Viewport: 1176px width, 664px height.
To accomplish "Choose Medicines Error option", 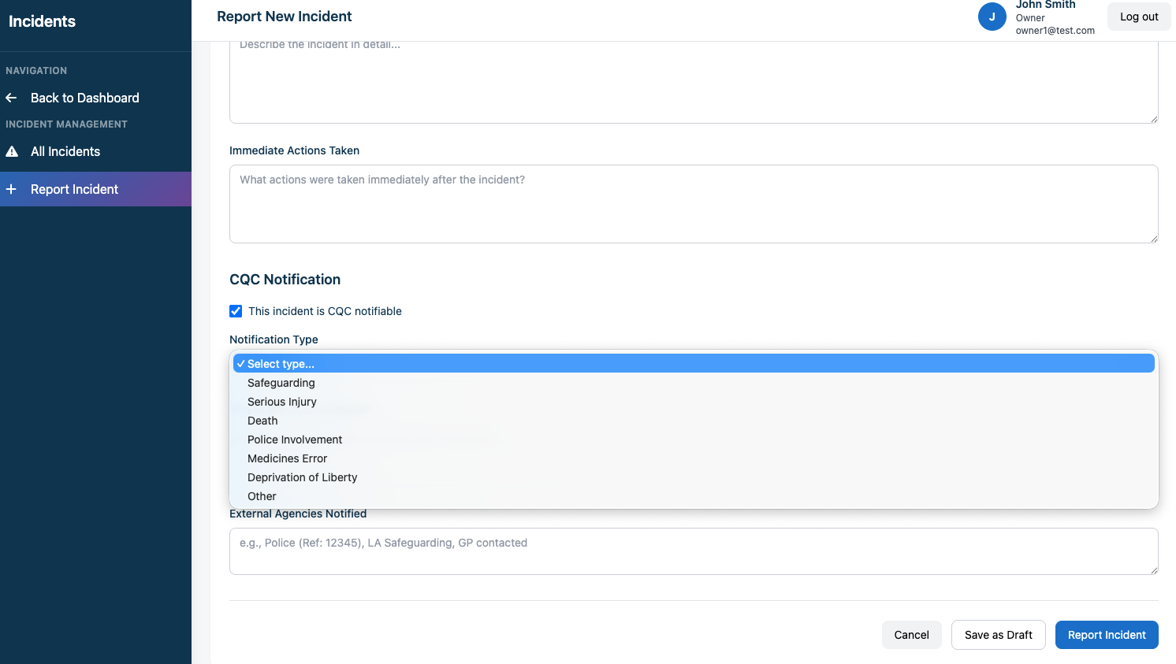I will coord(287,458).
